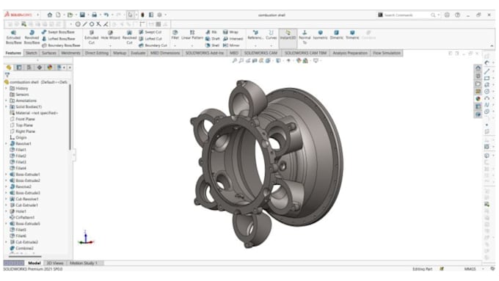The width and height of the screenshot is (499, 281).
Task: Select the Extruded Boss/Base tool
Action: point(13,37)
